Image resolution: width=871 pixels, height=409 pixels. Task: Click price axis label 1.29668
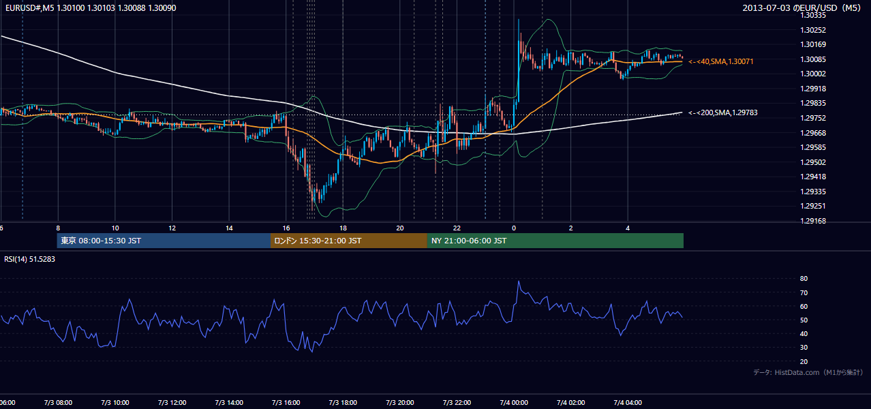[x=813, y=133]
